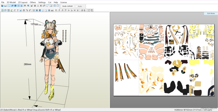
Task: Open the 2D Layout menu
Action: point(23,2)
